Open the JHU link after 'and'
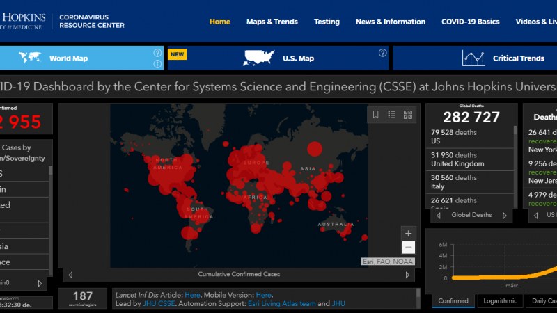 pyautogui.click(x=338, y=303)
